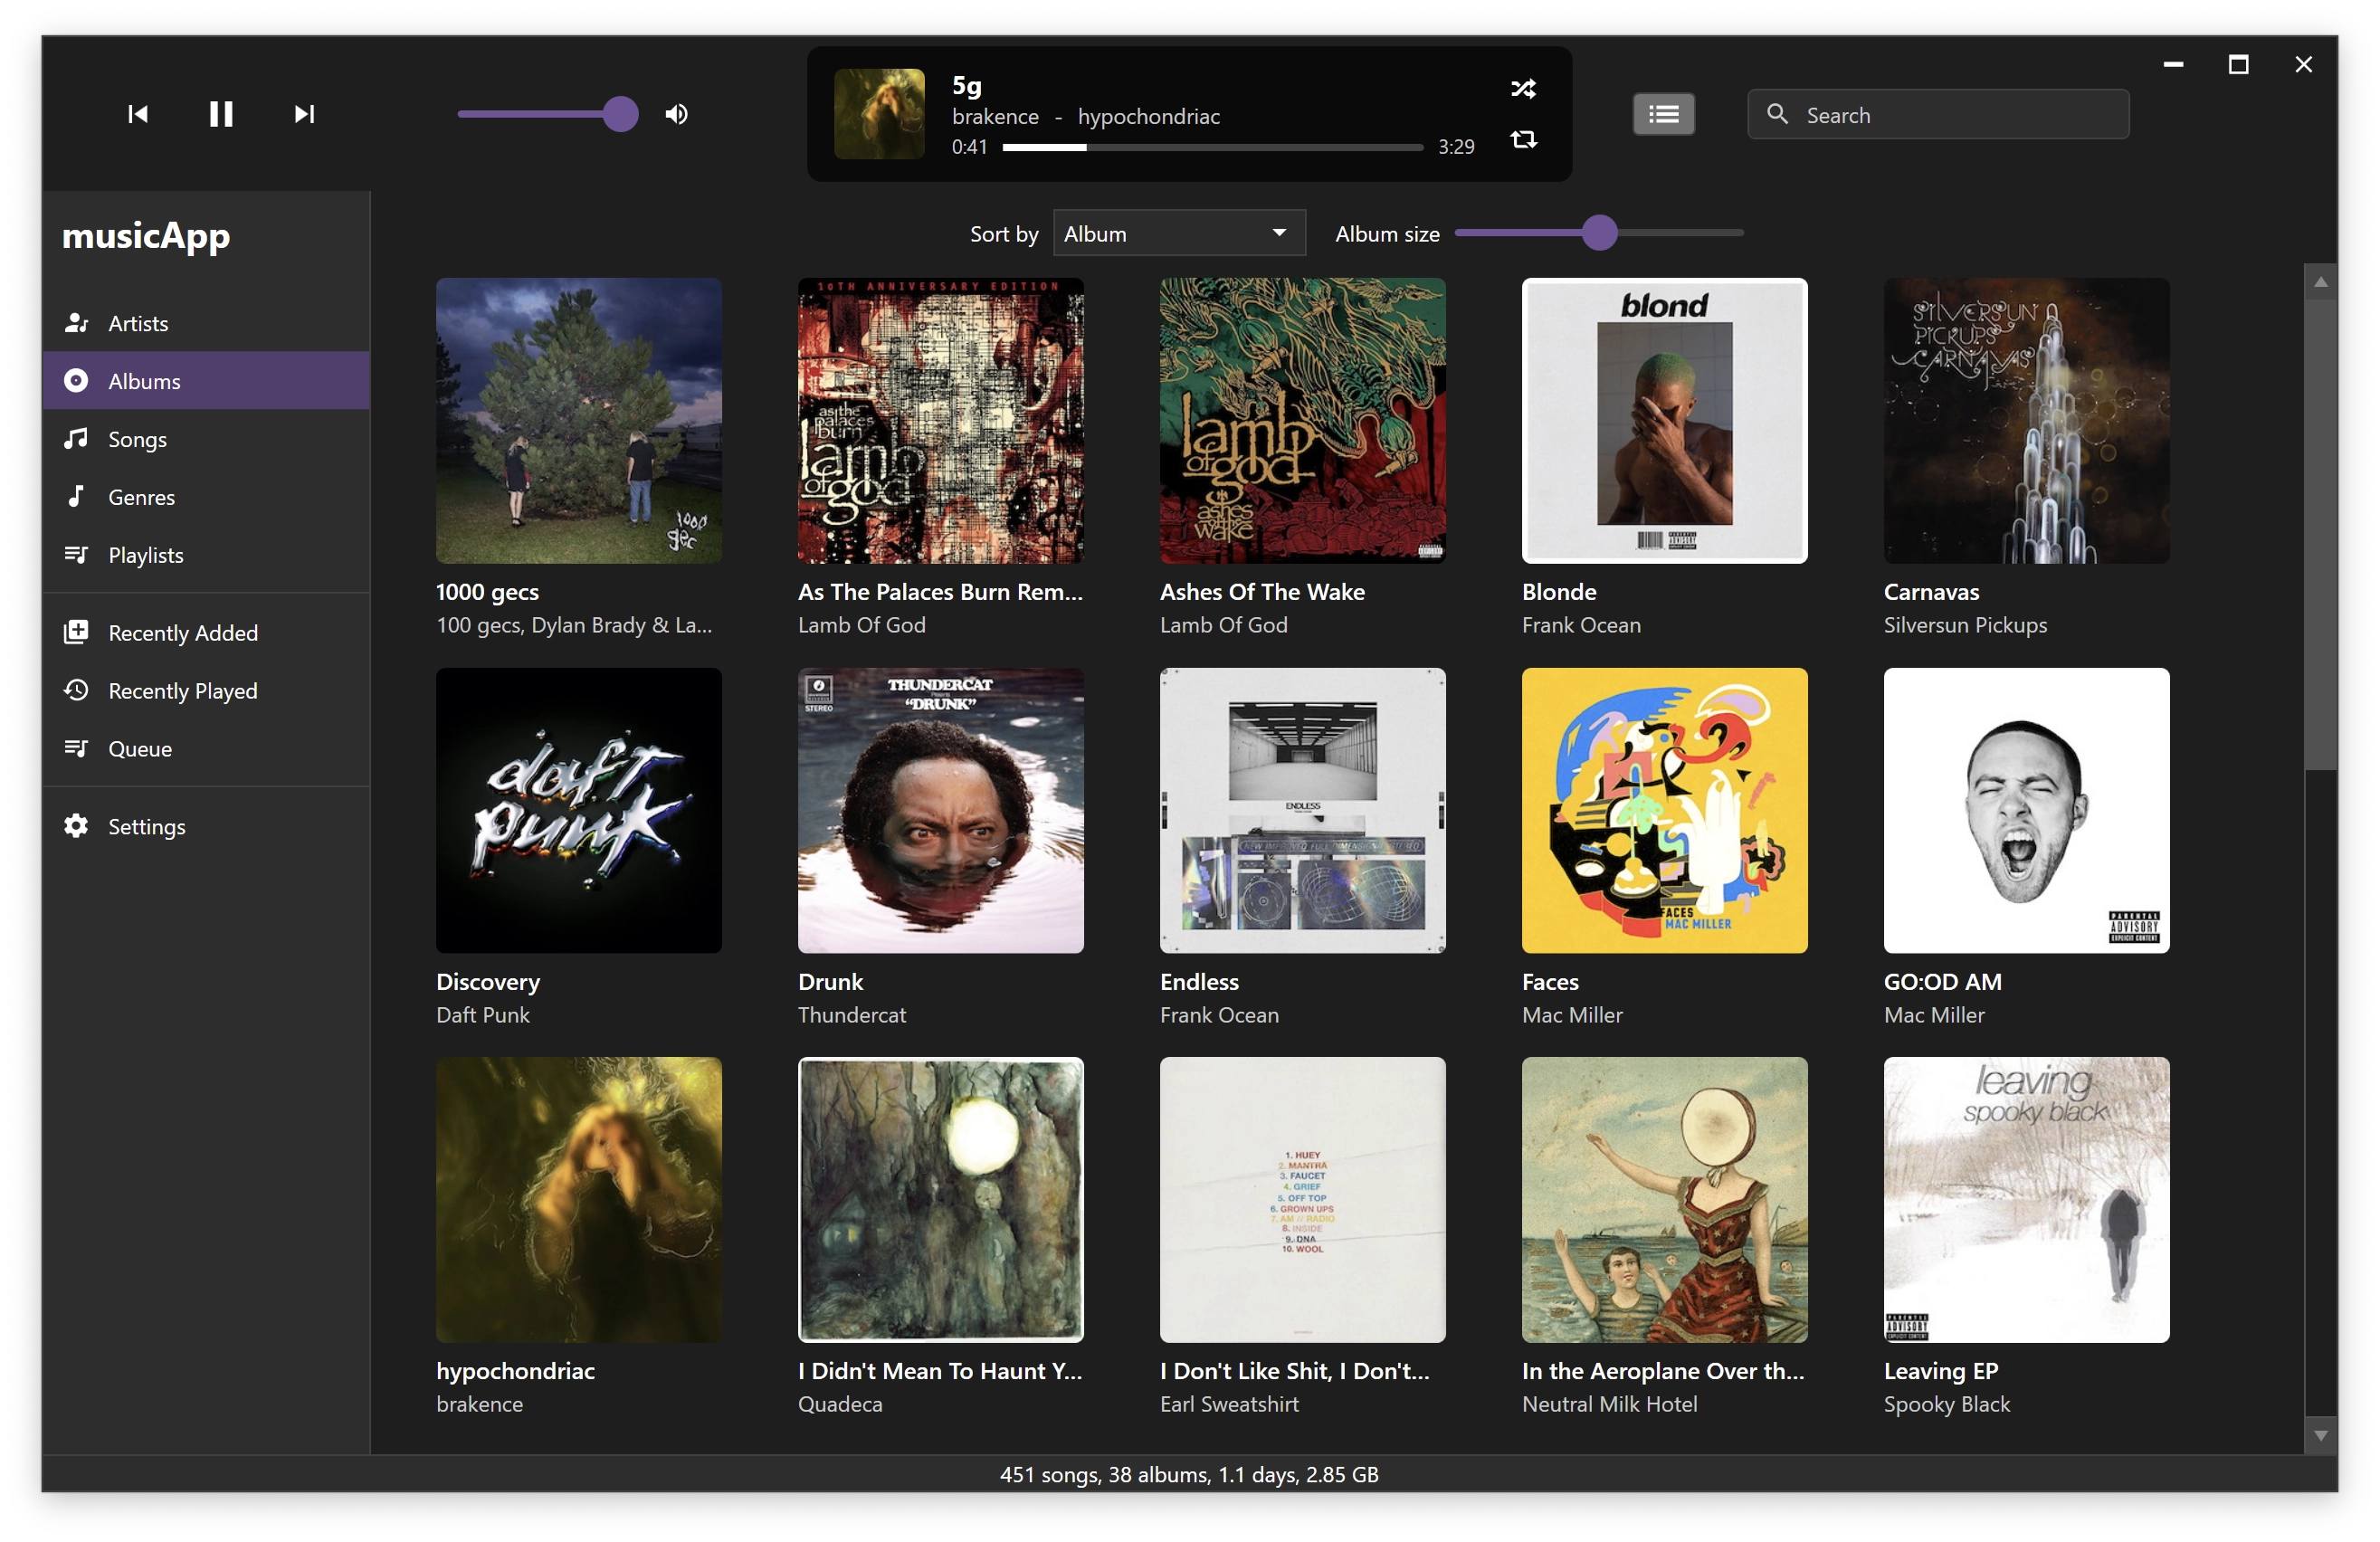Click brakence in the now playing bar
2380x1542 pixels.
pyautogui.click(x=995, y=117)
